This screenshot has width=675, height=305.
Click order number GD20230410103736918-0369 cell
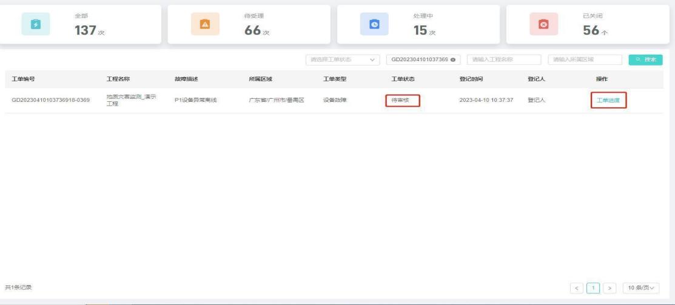click(51, 100)
